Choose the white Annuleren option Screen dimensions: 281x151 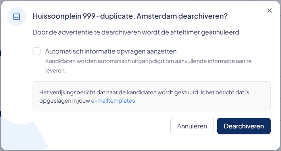(192, 126)
